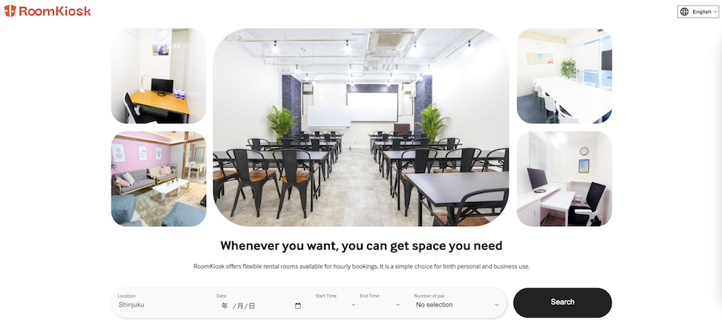Open the Start Time dropdown
722x328 pixels.
335,305
